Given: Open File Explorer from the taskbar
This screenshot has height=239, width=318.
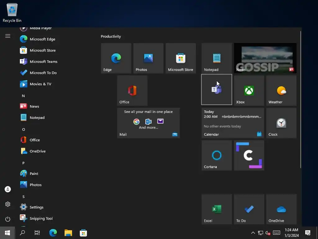Looking at the screenshot, I should click(68, 233).
